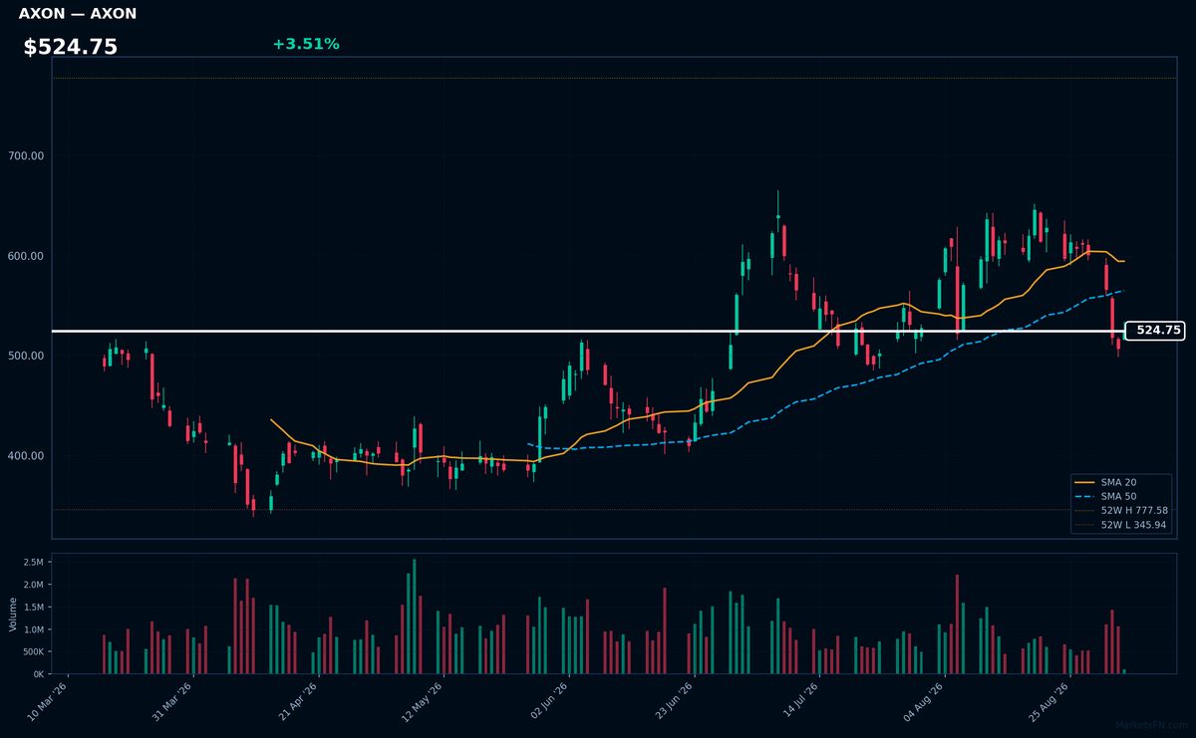1196x738 pixels.
Task: Click the 400.00 price axis label
Action: pos(28,456)
